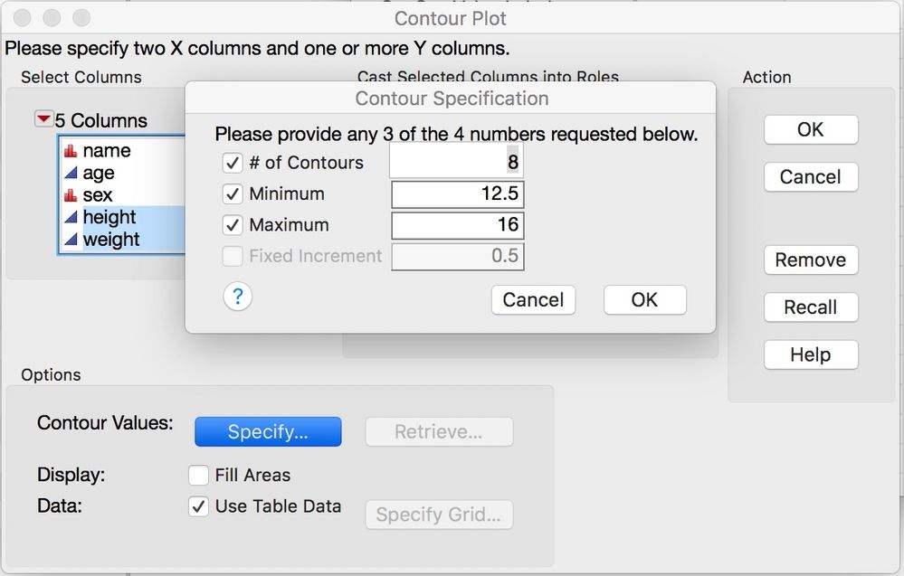Viewport: 904px width, 576px height.
Task: Click the Minimum value input field
Action: coord(458,194)
